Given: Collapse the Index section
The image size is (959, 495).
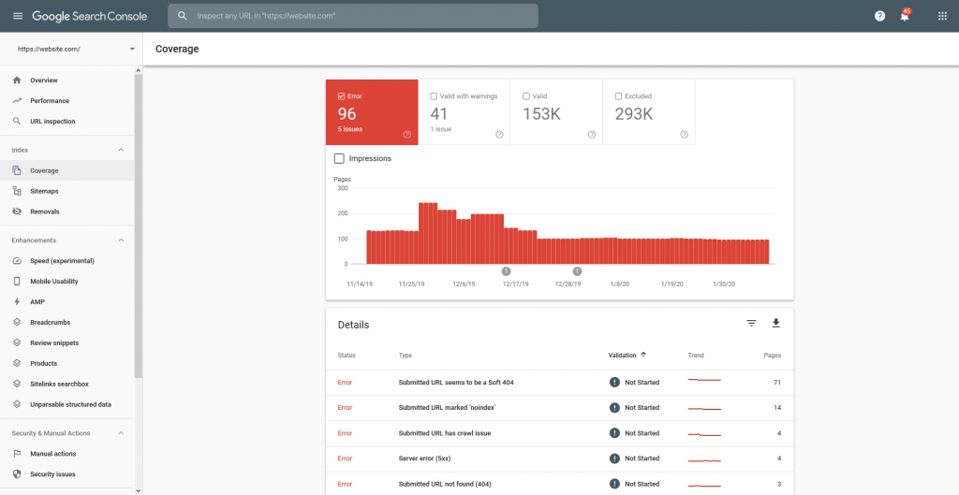Looking at the screenshot, I should coord(121,150).
